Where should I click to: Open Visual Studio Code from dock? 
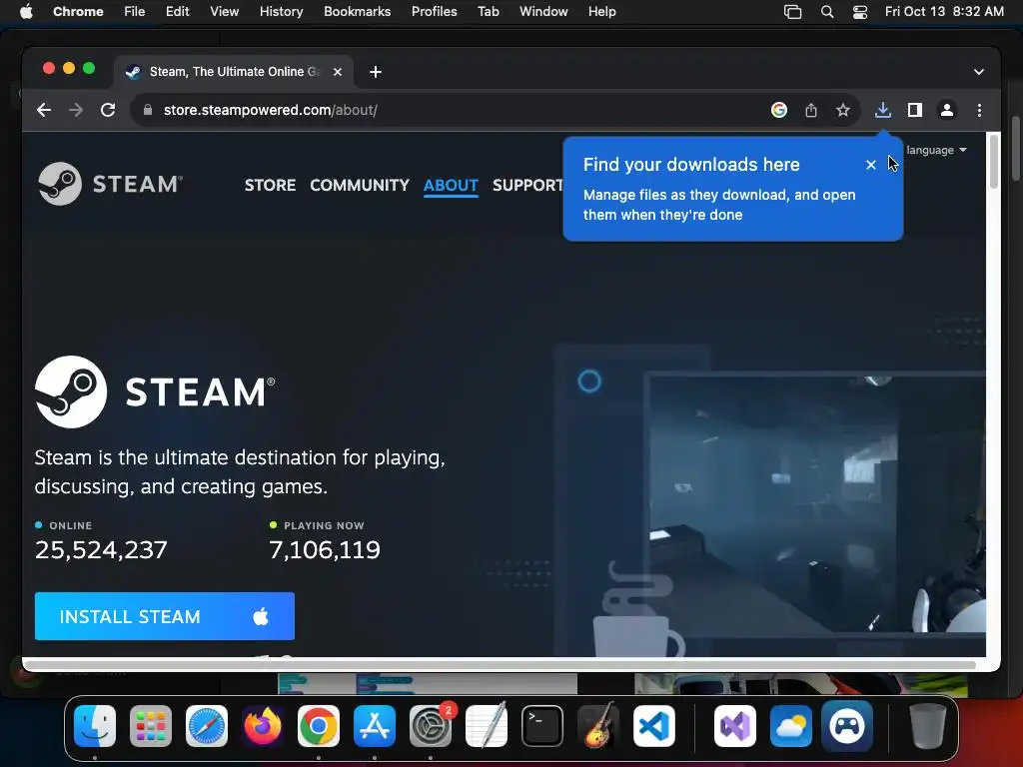tap(653, 726)
